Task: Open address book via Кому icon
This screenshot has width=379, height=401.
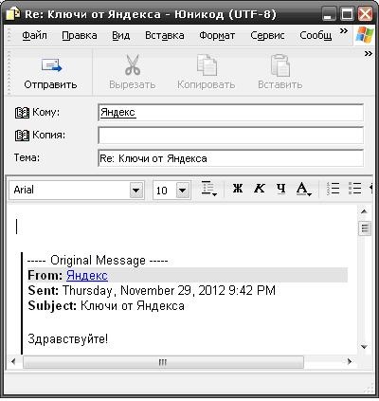Action: (22, 113)
